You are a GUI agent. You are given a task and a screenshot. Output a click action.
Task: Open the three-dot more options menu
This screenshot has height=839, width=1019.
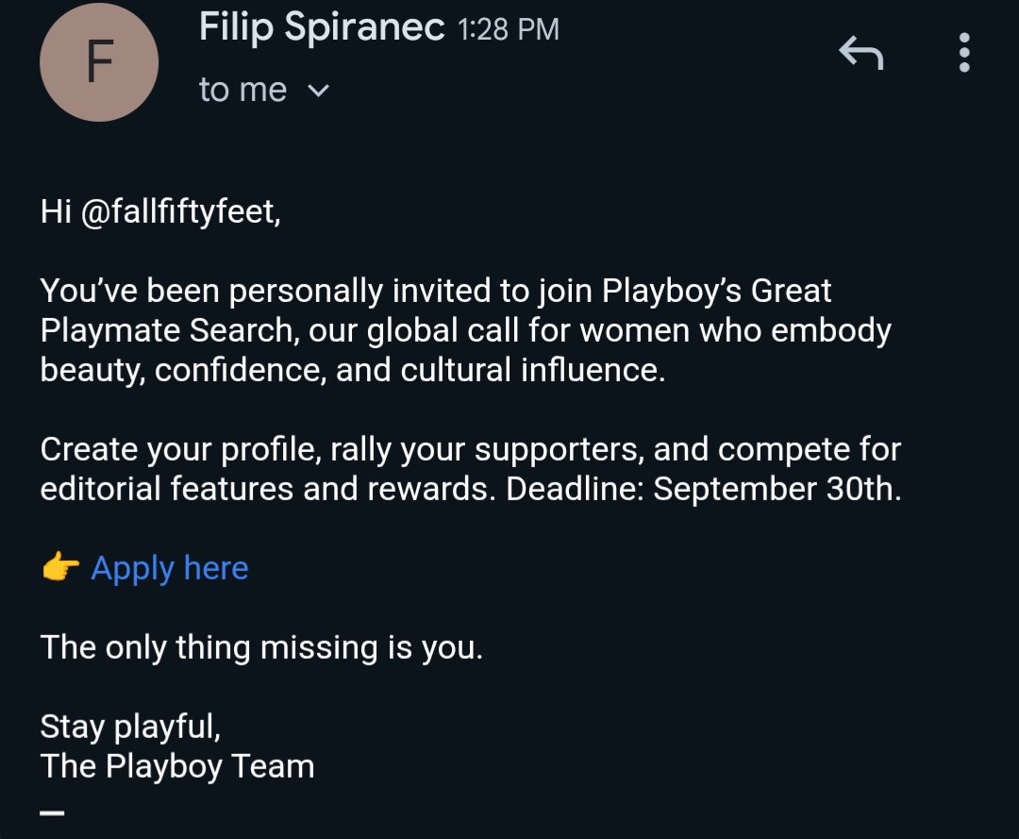tap(964, 53)
